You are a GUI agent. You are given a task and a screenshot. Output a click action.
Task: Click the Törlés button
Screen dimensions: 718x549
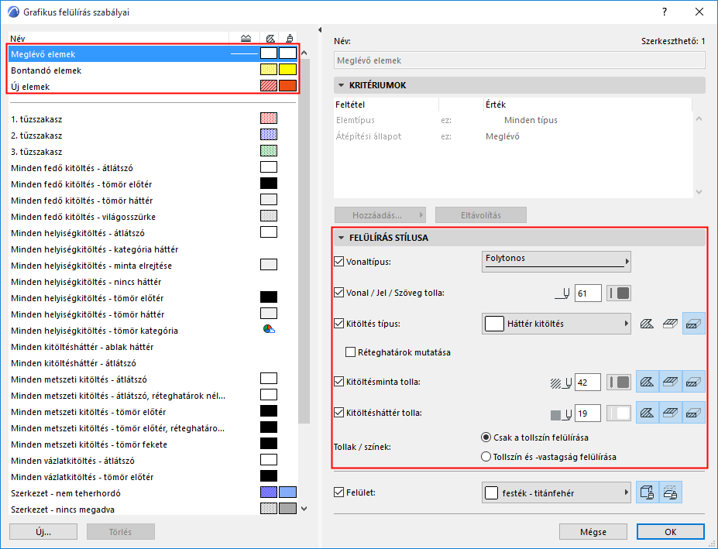120,532
